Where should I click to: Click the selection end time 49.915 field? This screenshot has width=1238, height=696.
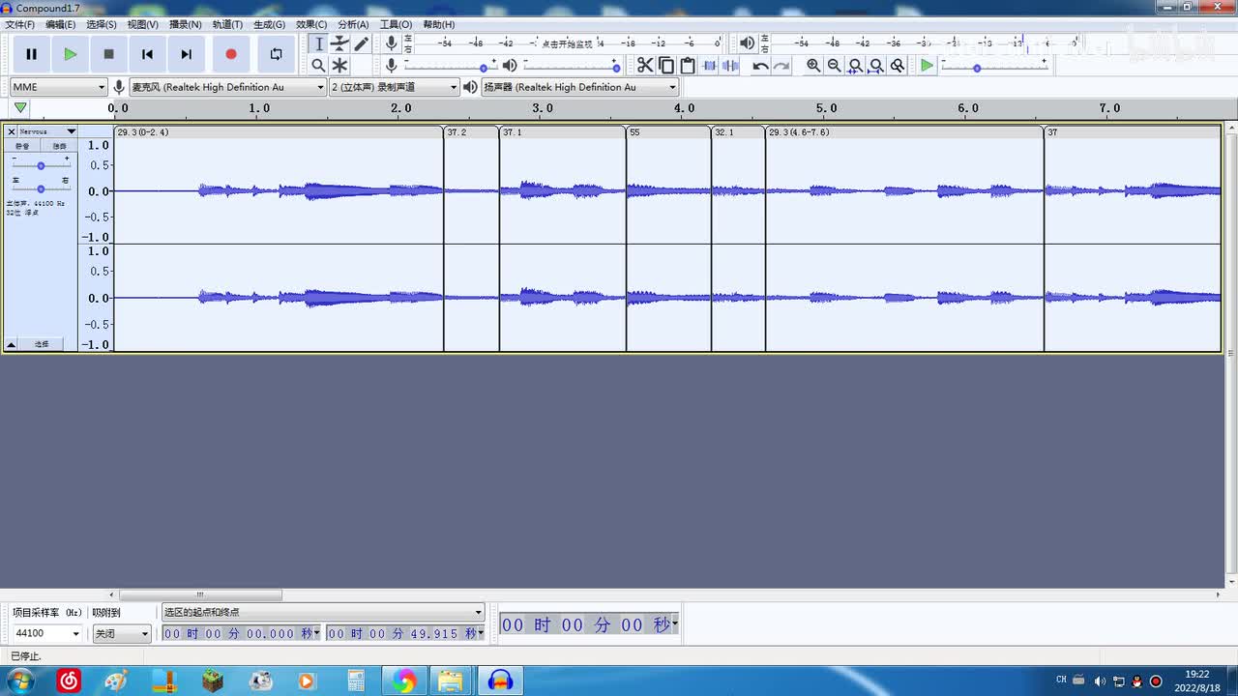point(405,634)
